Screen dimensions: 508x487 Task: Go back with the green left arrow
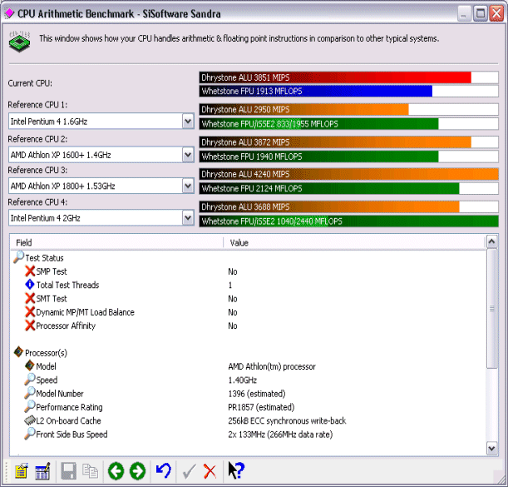116,471
